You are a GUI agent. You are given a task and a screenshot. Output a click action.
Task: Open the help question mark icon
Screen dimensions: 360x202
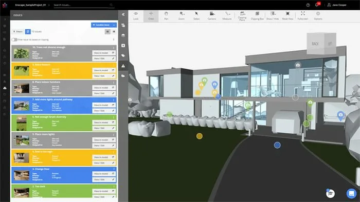click(x=308, y=5)
